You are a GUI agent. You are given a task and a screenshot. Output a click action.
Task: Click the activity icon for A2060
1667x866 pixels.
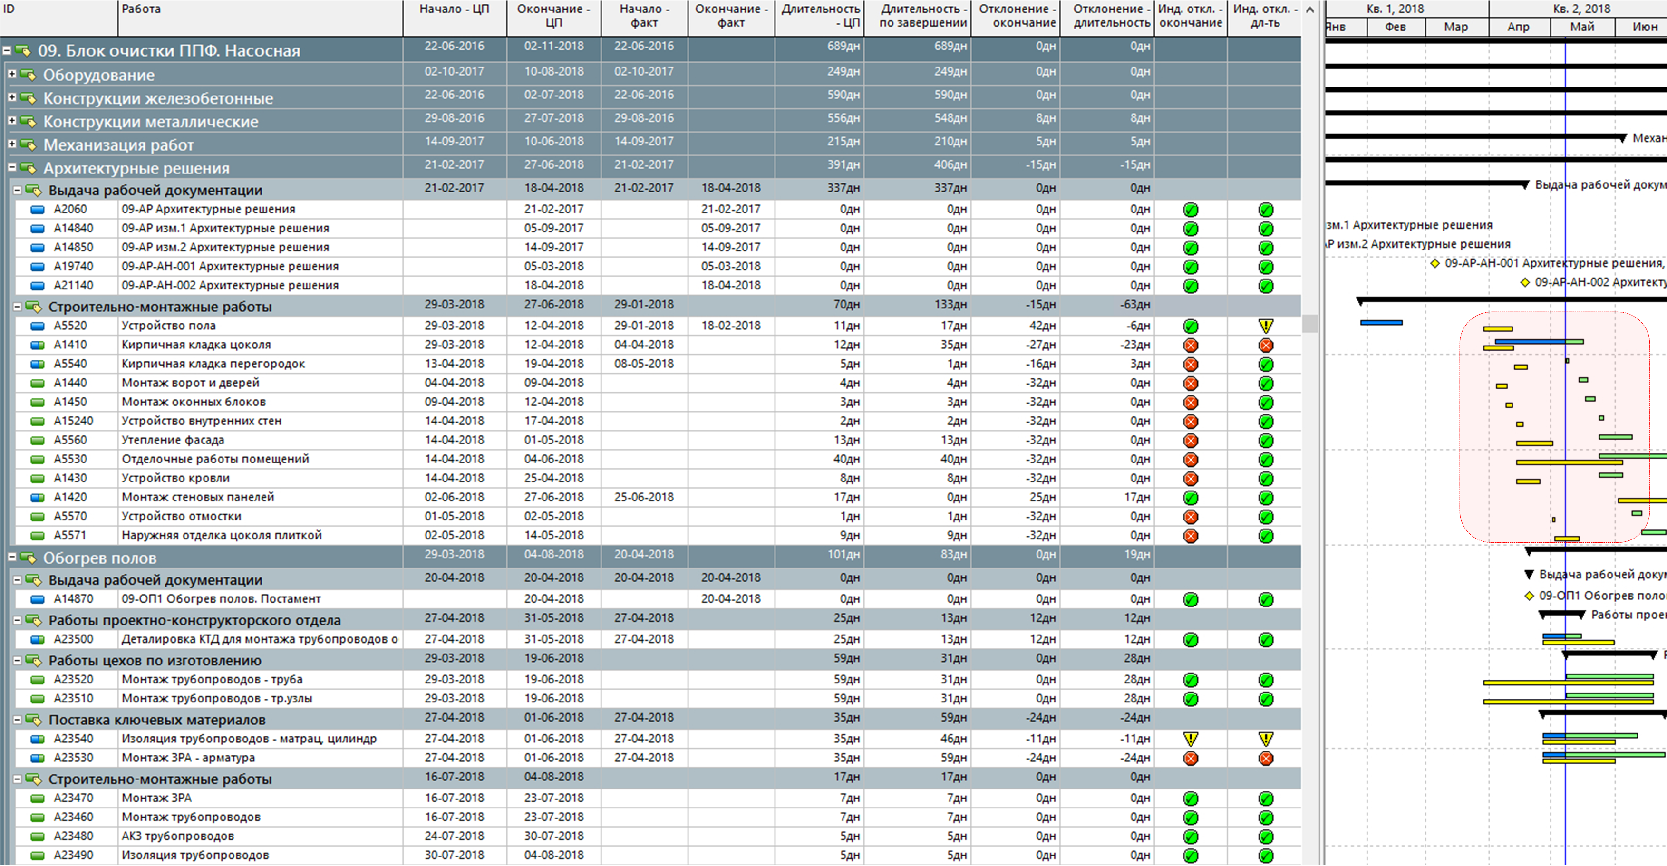(38, 210)
